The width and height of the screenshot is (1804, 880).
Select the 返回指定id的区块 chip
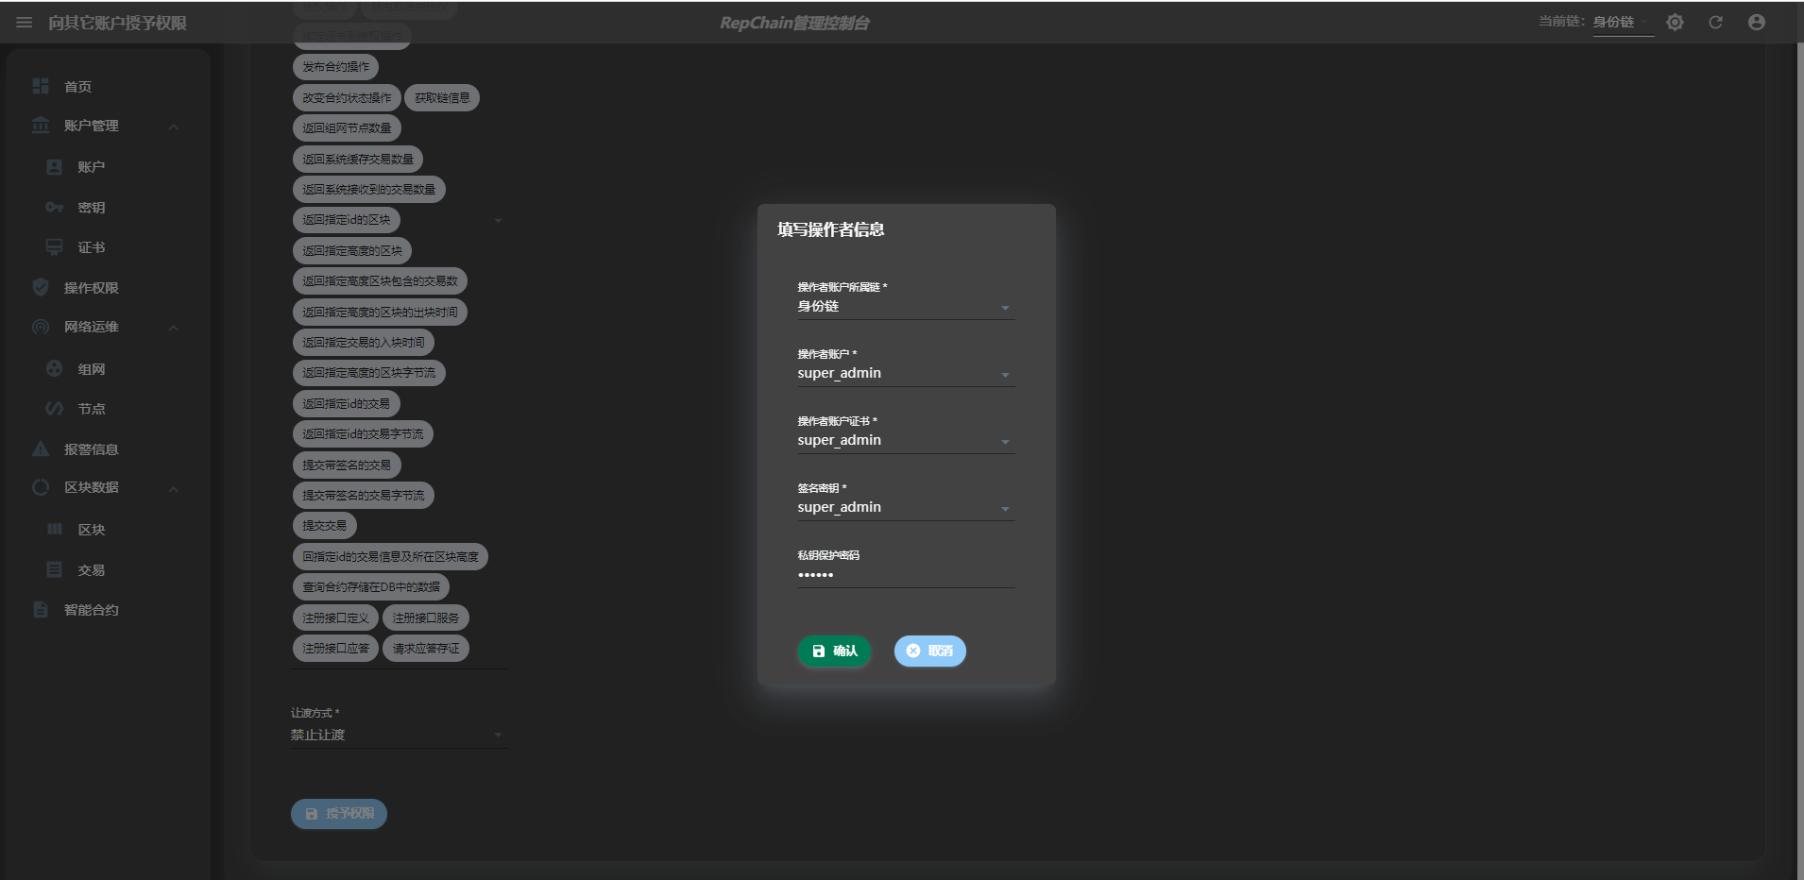click(x=347, y=220)
